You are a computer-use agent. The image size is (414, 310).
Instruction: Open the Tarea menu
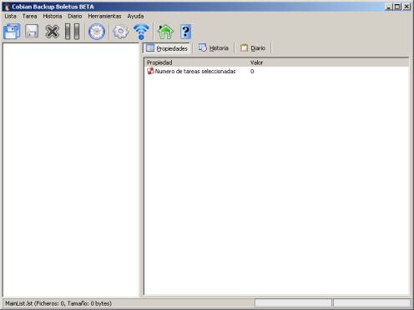point(29,17)
